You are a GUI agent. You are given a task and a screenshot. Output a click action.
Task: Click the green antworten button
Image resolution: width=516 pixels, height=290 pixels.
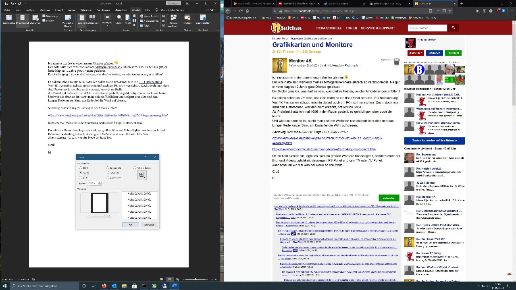389,198
